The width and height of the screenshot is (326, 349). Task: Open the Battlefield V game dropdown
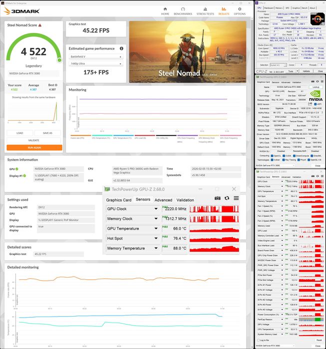pos(96,57)
